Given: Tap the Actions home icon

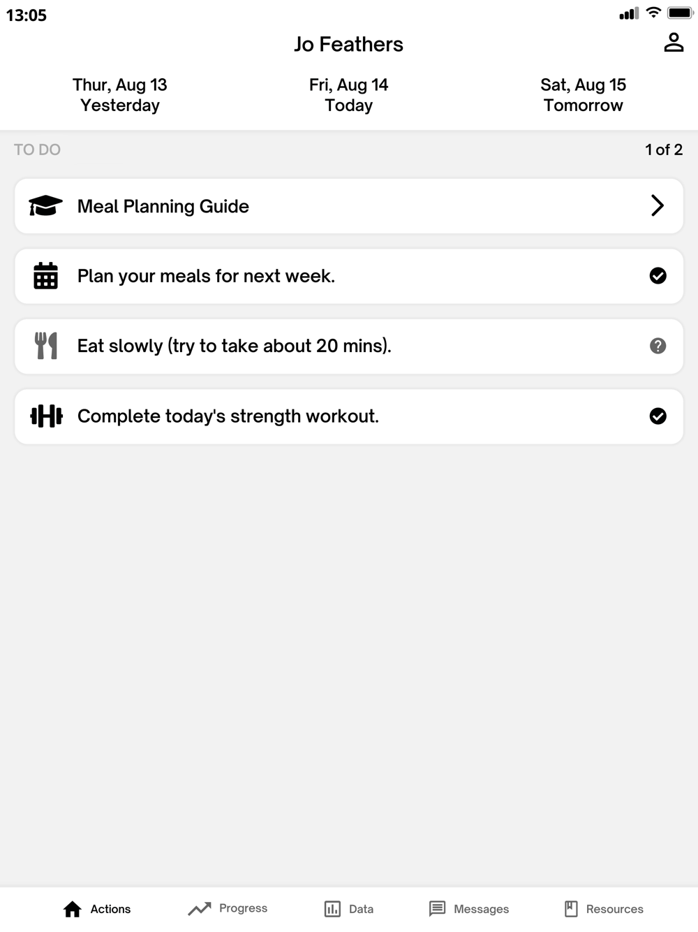Looking at the screenshot, I should pos(73,909).
